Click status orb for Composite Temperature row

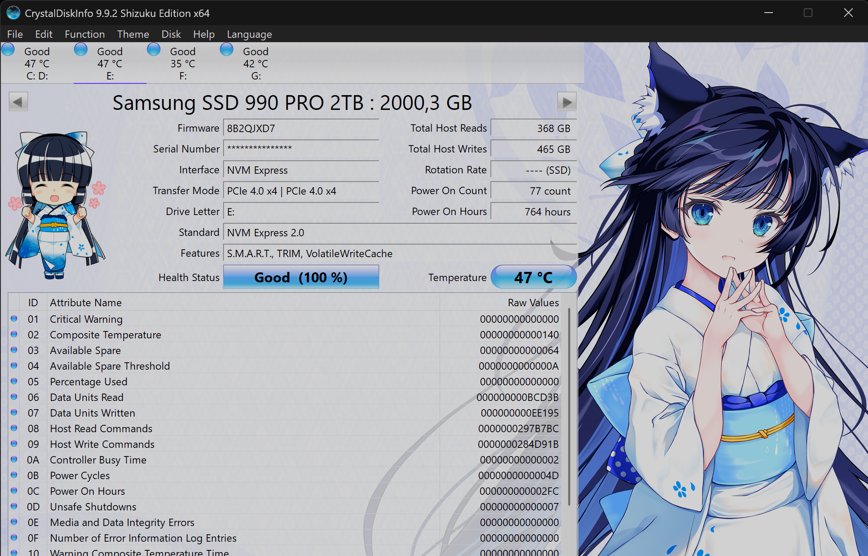(14, 334)
